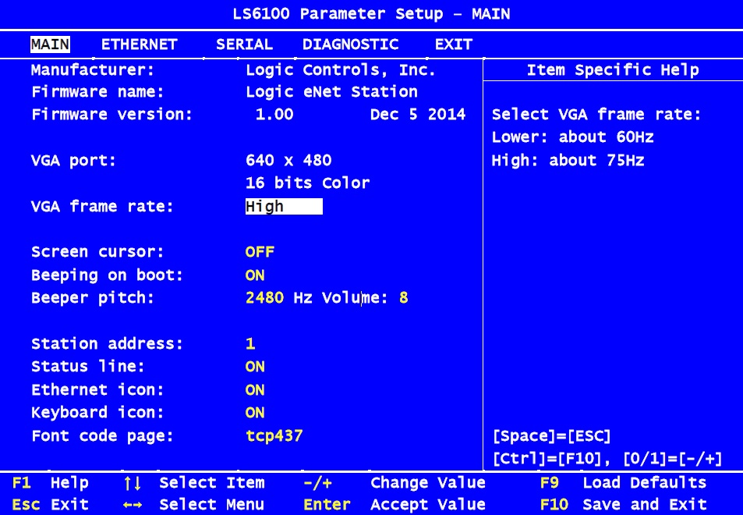
Task: Click the firmware date "Dec 5 2014"
Action: 418,114
